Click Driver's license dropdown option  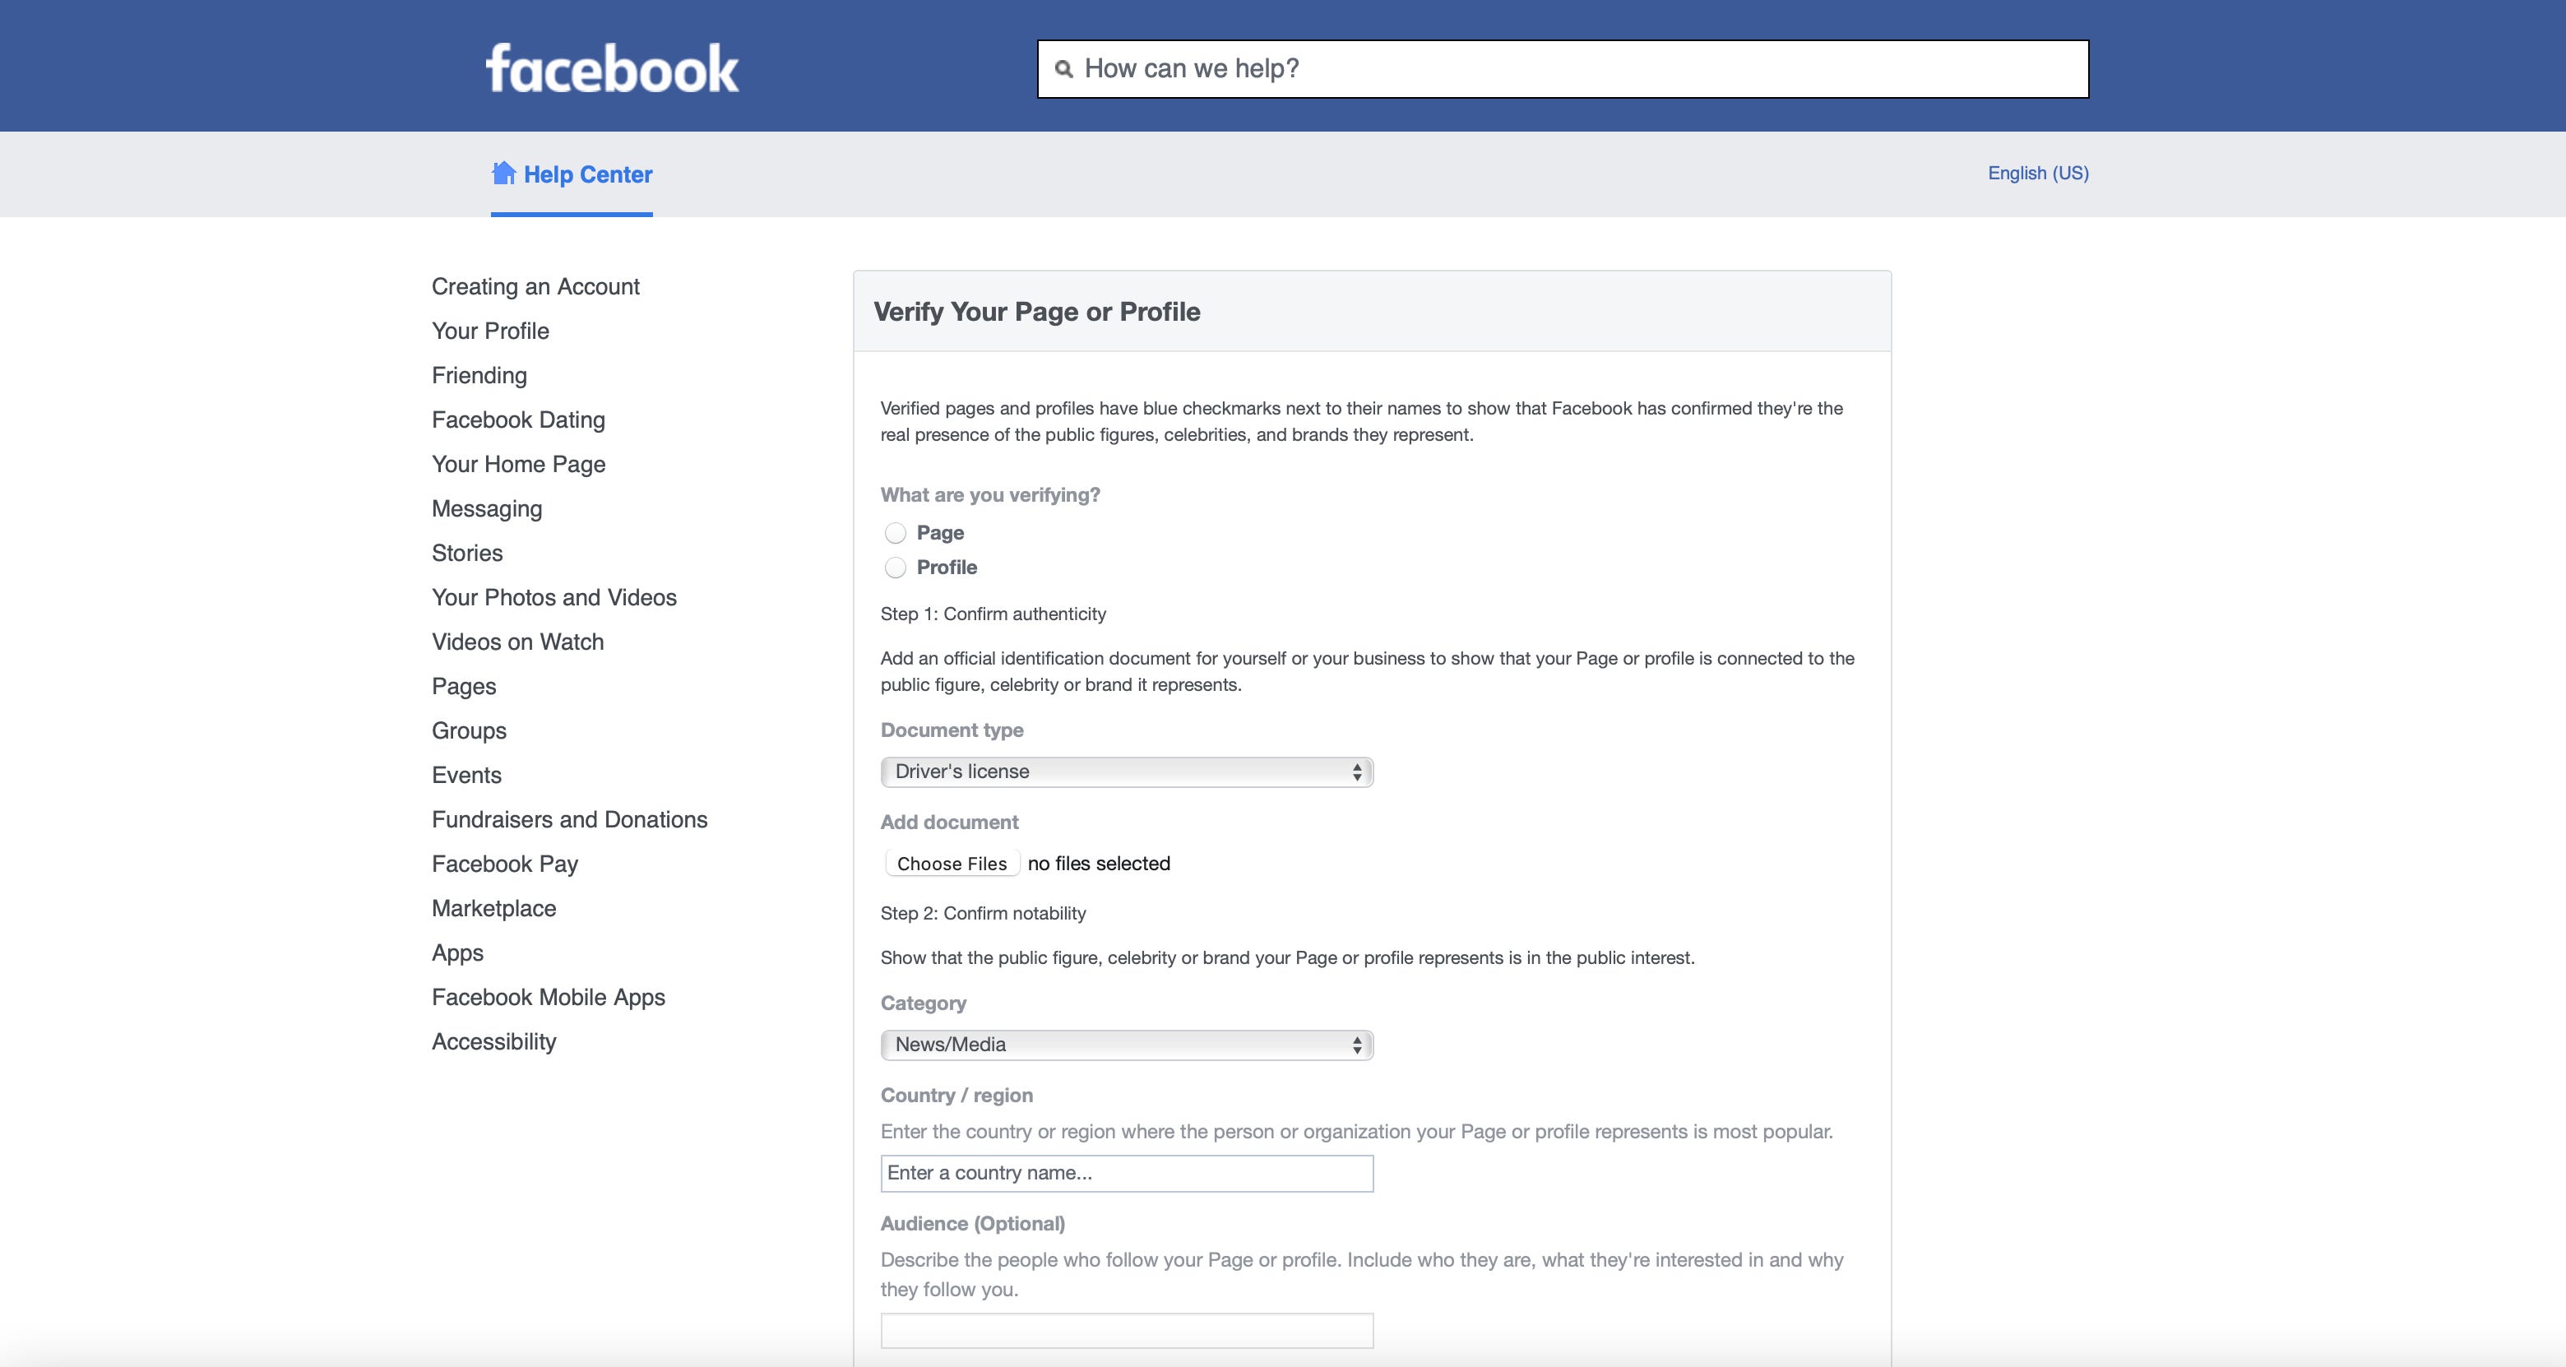(1123, 769)
